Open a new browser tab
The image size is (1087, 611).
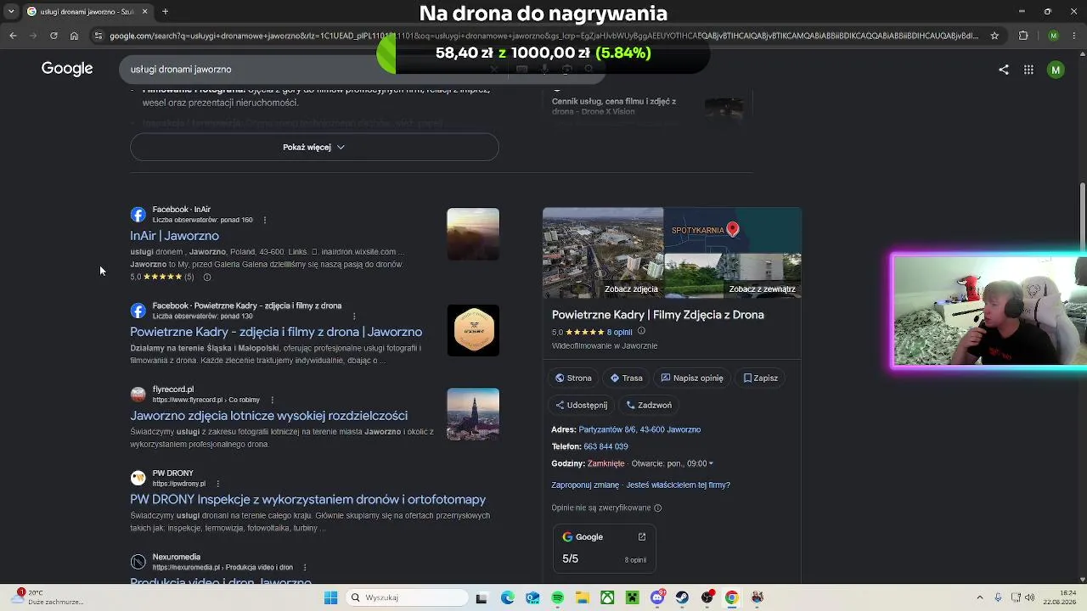point(166,11)
